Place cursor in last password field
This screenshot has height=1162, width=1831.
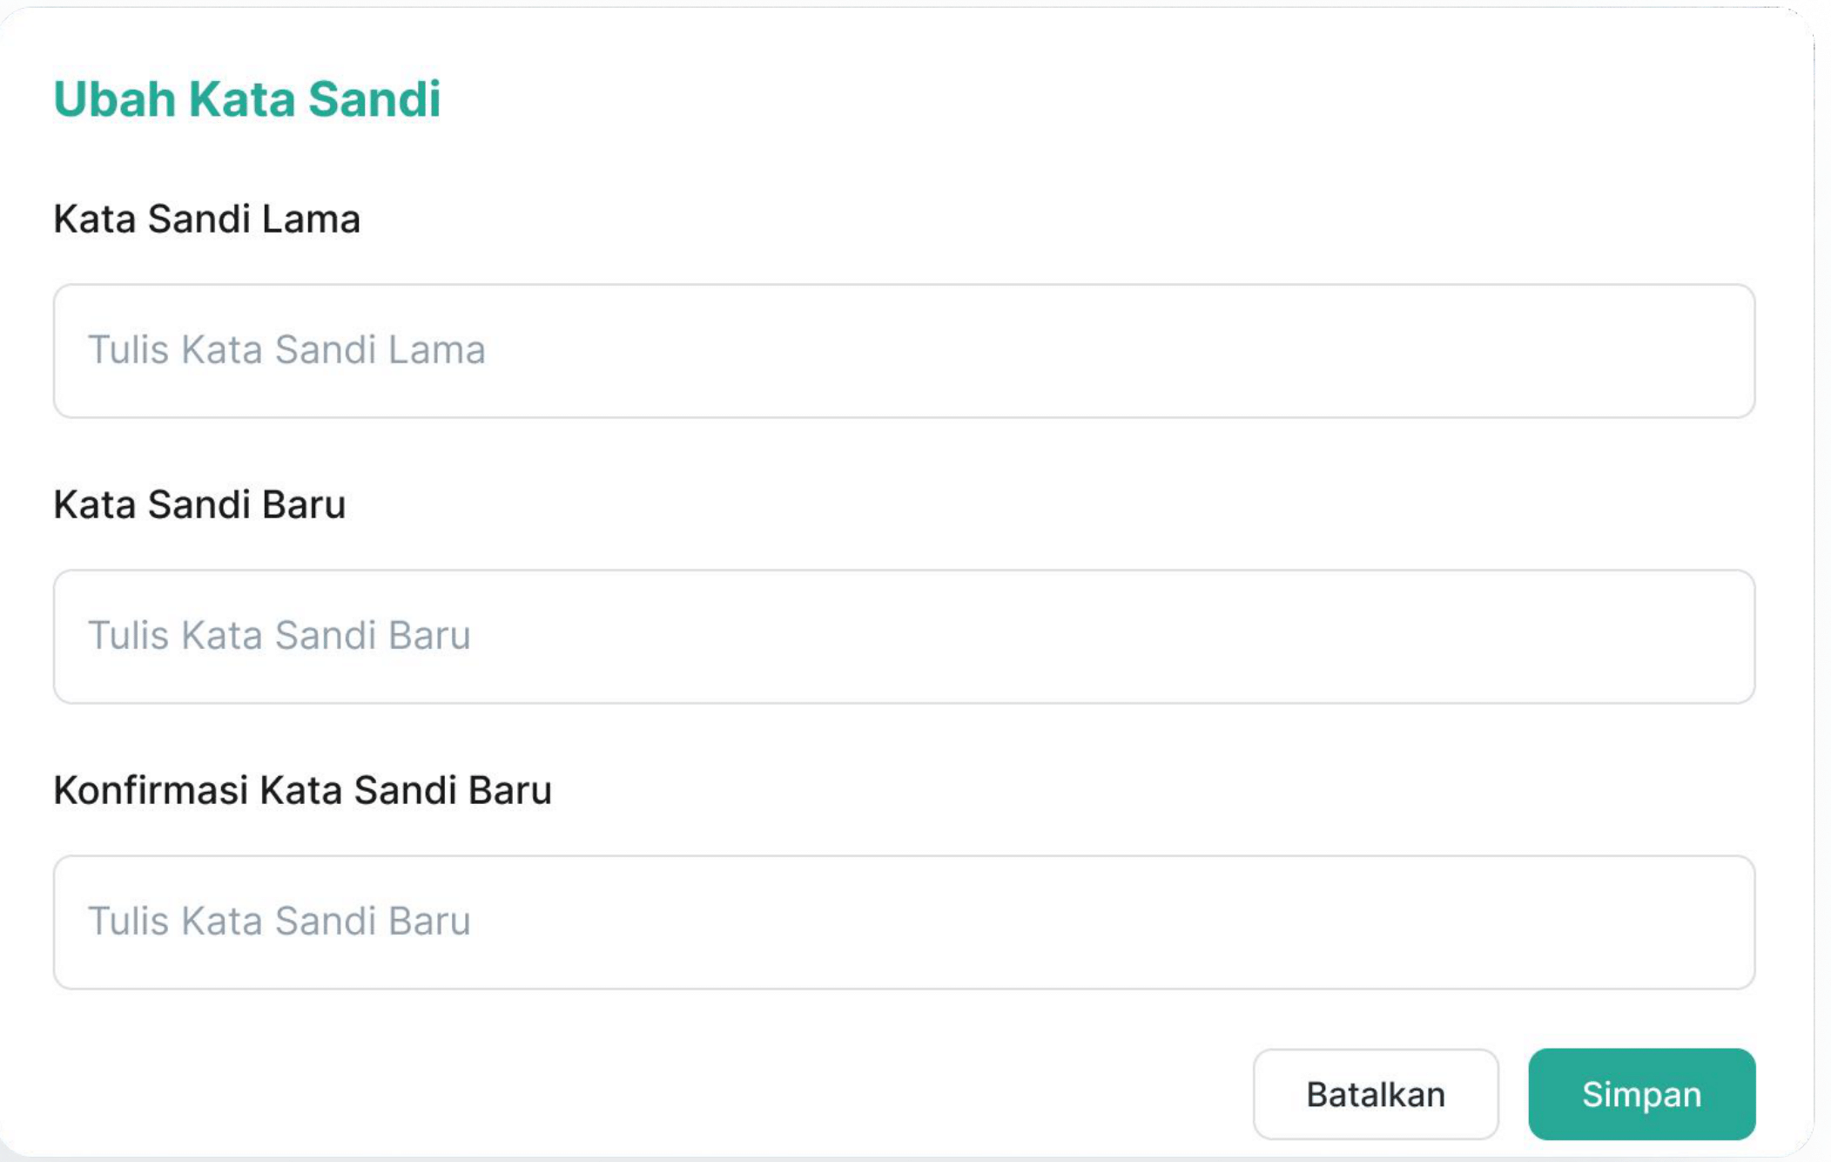(904, 922)
